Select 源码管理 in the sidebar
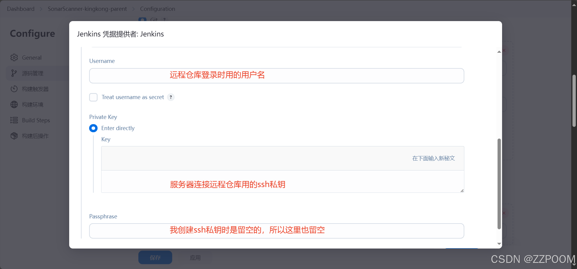The width and height of the screenshot is (577, 269). pyautogui.click(x=38, y=73)
